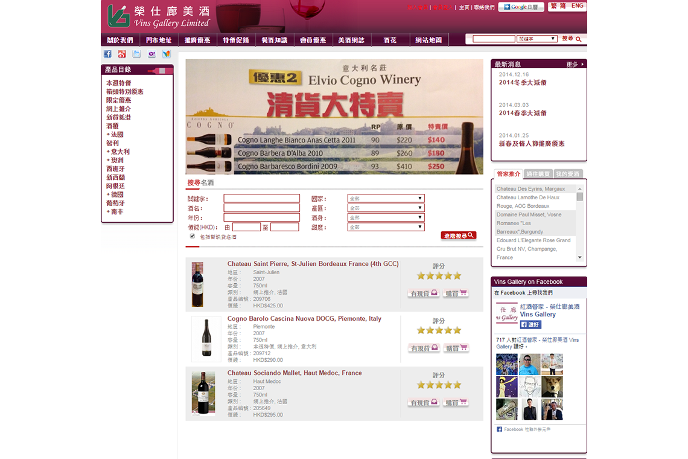The image size is (688, 459).
Task: Open 新貨抵港 in the product catalog
Action: [x=118, y=117]
